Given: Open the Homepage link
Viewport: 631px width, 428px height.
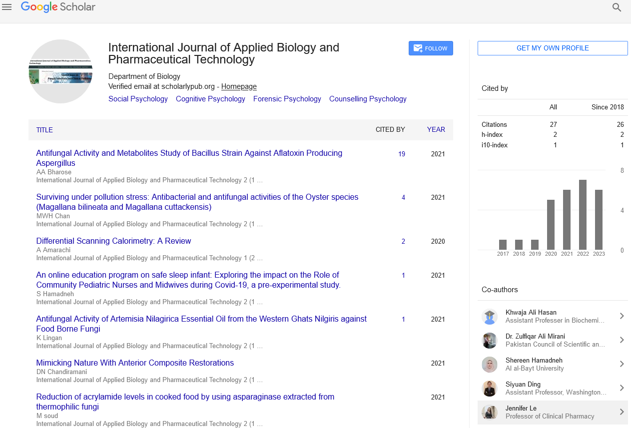Looking at the screenshot, I should click(x=239, y=86).
